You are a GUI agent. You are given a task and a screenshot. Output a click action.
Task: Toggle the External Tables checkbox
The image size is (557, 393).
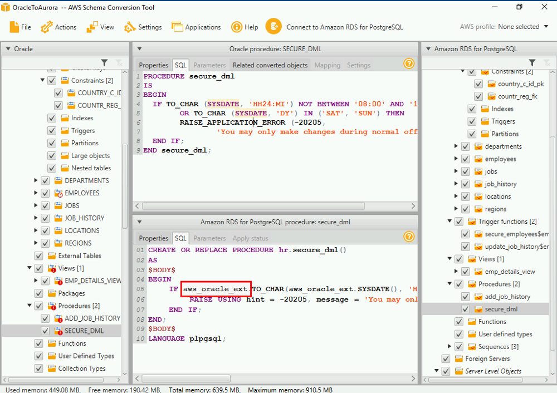click(x=39, y=256)
